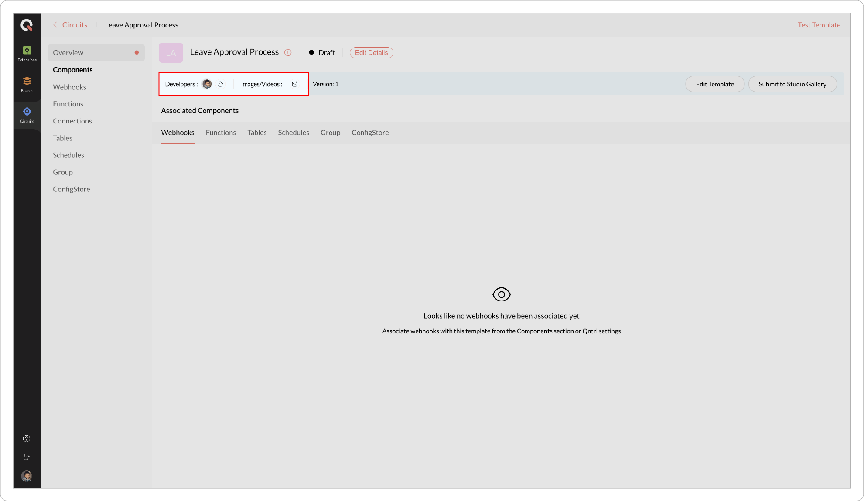
Task: Go back to Circuits breadcrumb link
Action: pos(75,25)
